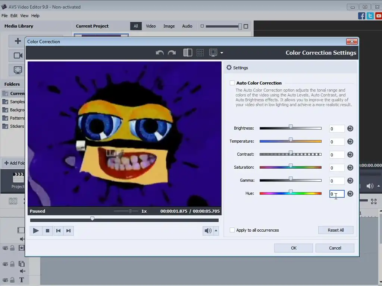Open preview mode dropdown arrow
382x286 pixels.
(x=222, y=53)
